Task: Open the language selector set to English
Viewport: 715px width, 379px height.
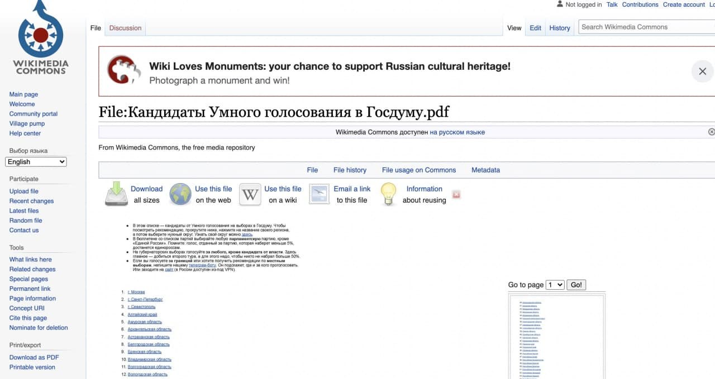Action: (x=36, y=162)
